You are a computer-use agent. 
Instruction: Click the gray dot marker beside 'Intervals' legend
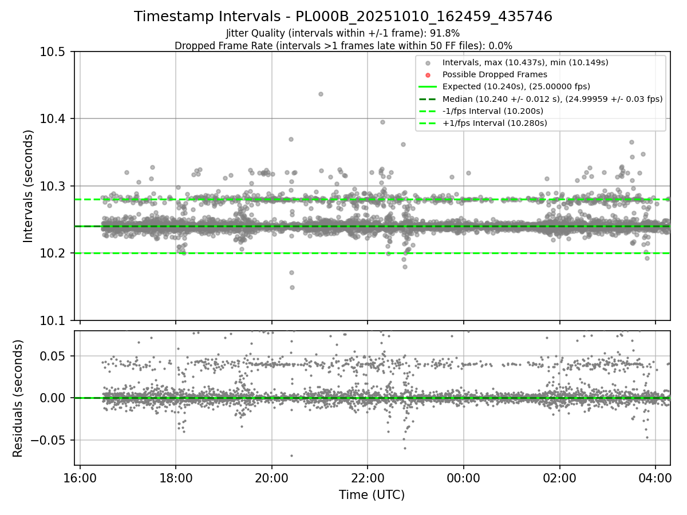coord(429,62)
